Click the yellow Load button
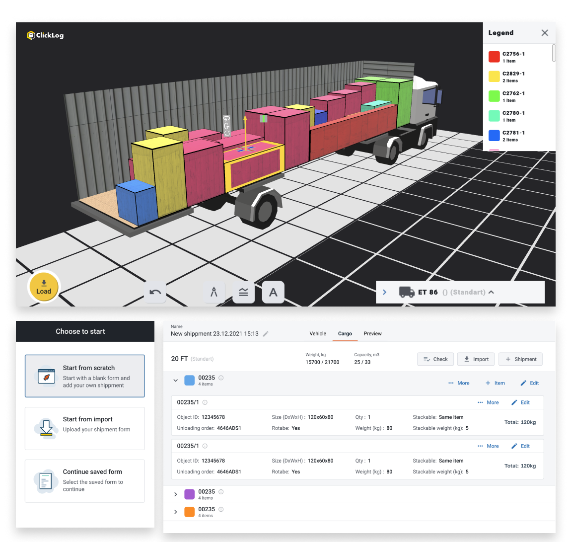571x542 pixels. (44, 287)
